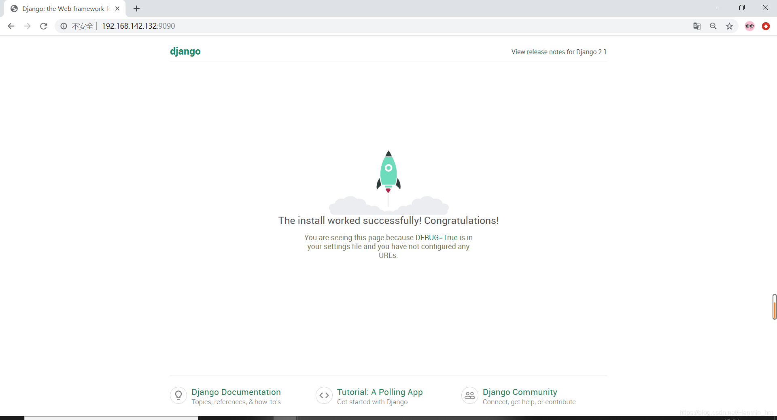777x420 pixels.
Task: Restore down the browser window
Action: (742, 8)
